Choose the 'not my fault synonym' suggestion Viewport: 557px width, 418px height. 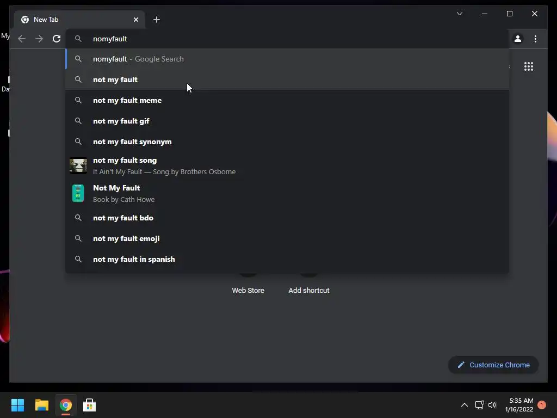(287, 142)
